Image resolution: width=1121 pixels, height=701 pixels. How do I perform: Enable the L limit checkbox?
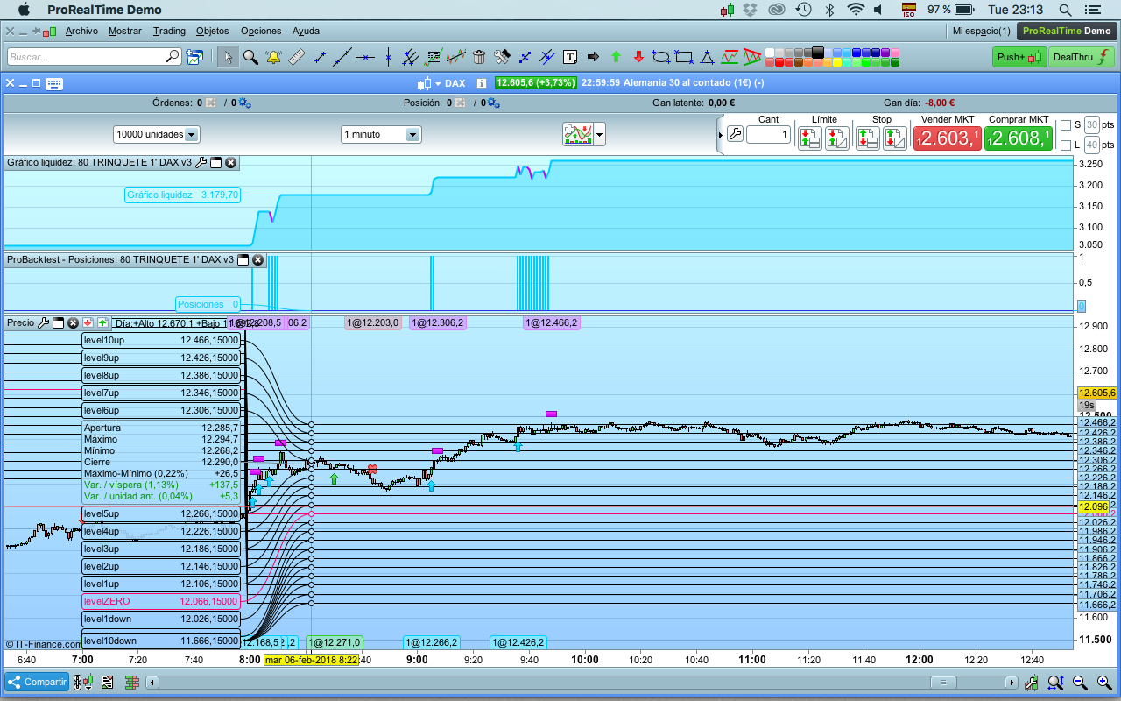coord(1066,145)
